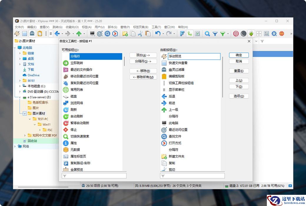Click the New Folder toolbar icon
Viewport: 306px width, 206px height.
125,34
